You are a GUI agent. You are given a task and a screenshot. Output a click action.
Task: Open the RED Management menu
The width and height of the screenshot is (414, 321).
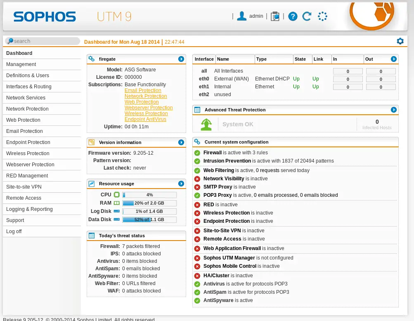(x=42, y=175)
